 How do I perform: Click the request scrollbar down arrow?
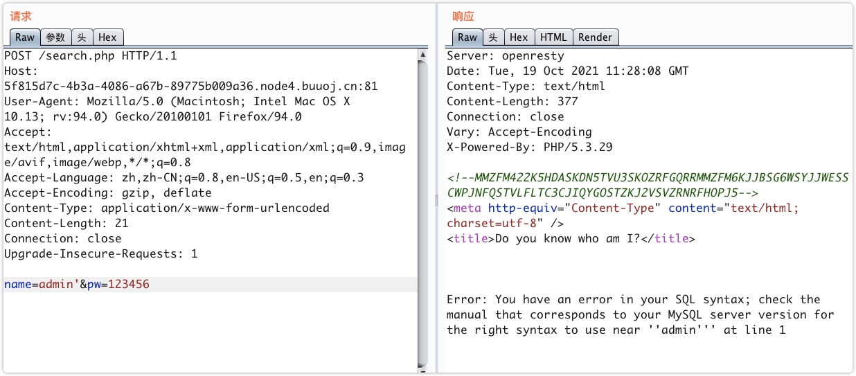[422, 368]
